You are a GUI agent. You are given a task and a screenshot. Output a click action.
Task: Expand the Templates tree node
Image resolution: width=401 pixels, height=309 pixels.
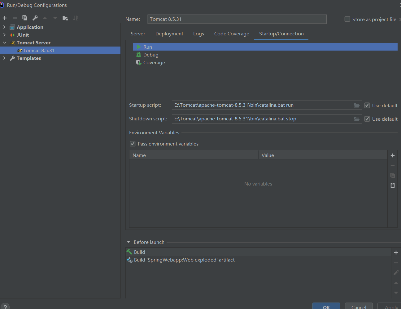click(4, 58)
